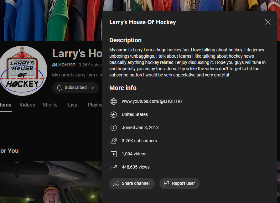Open the Playlists tab
The image size is (280, 203).
95,105
